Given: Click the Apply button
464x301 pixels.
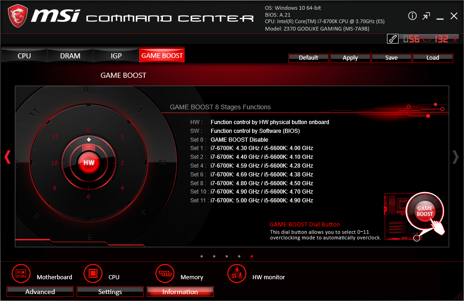Looking at the screenshot, I should (350, 58).
